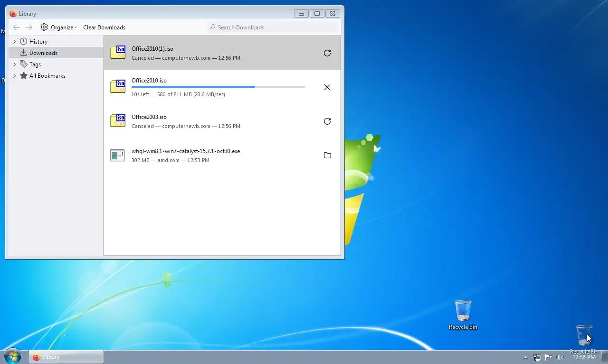This screenshot has height=364, width=608.
Task: Click the taskbar clock showing 12:56 PM
Action: (584, 357)
